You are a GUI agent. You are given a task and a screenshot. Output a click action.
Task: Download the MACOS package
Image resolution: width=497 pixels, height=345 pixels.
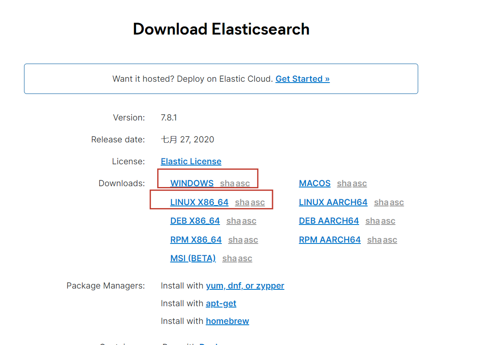(x=314, y=183)
